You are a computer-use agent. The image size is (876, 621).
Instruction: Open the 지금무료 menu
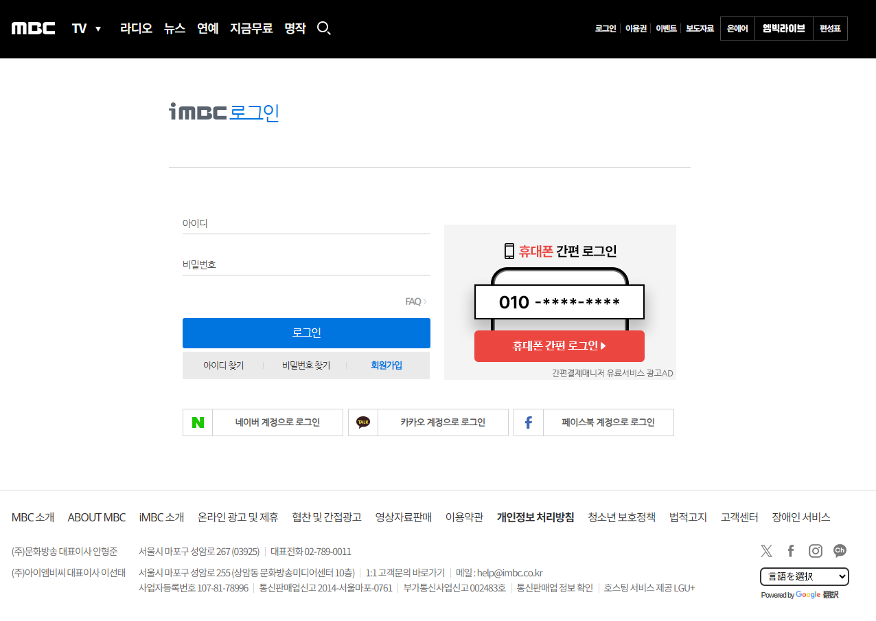tap(251, 28)
